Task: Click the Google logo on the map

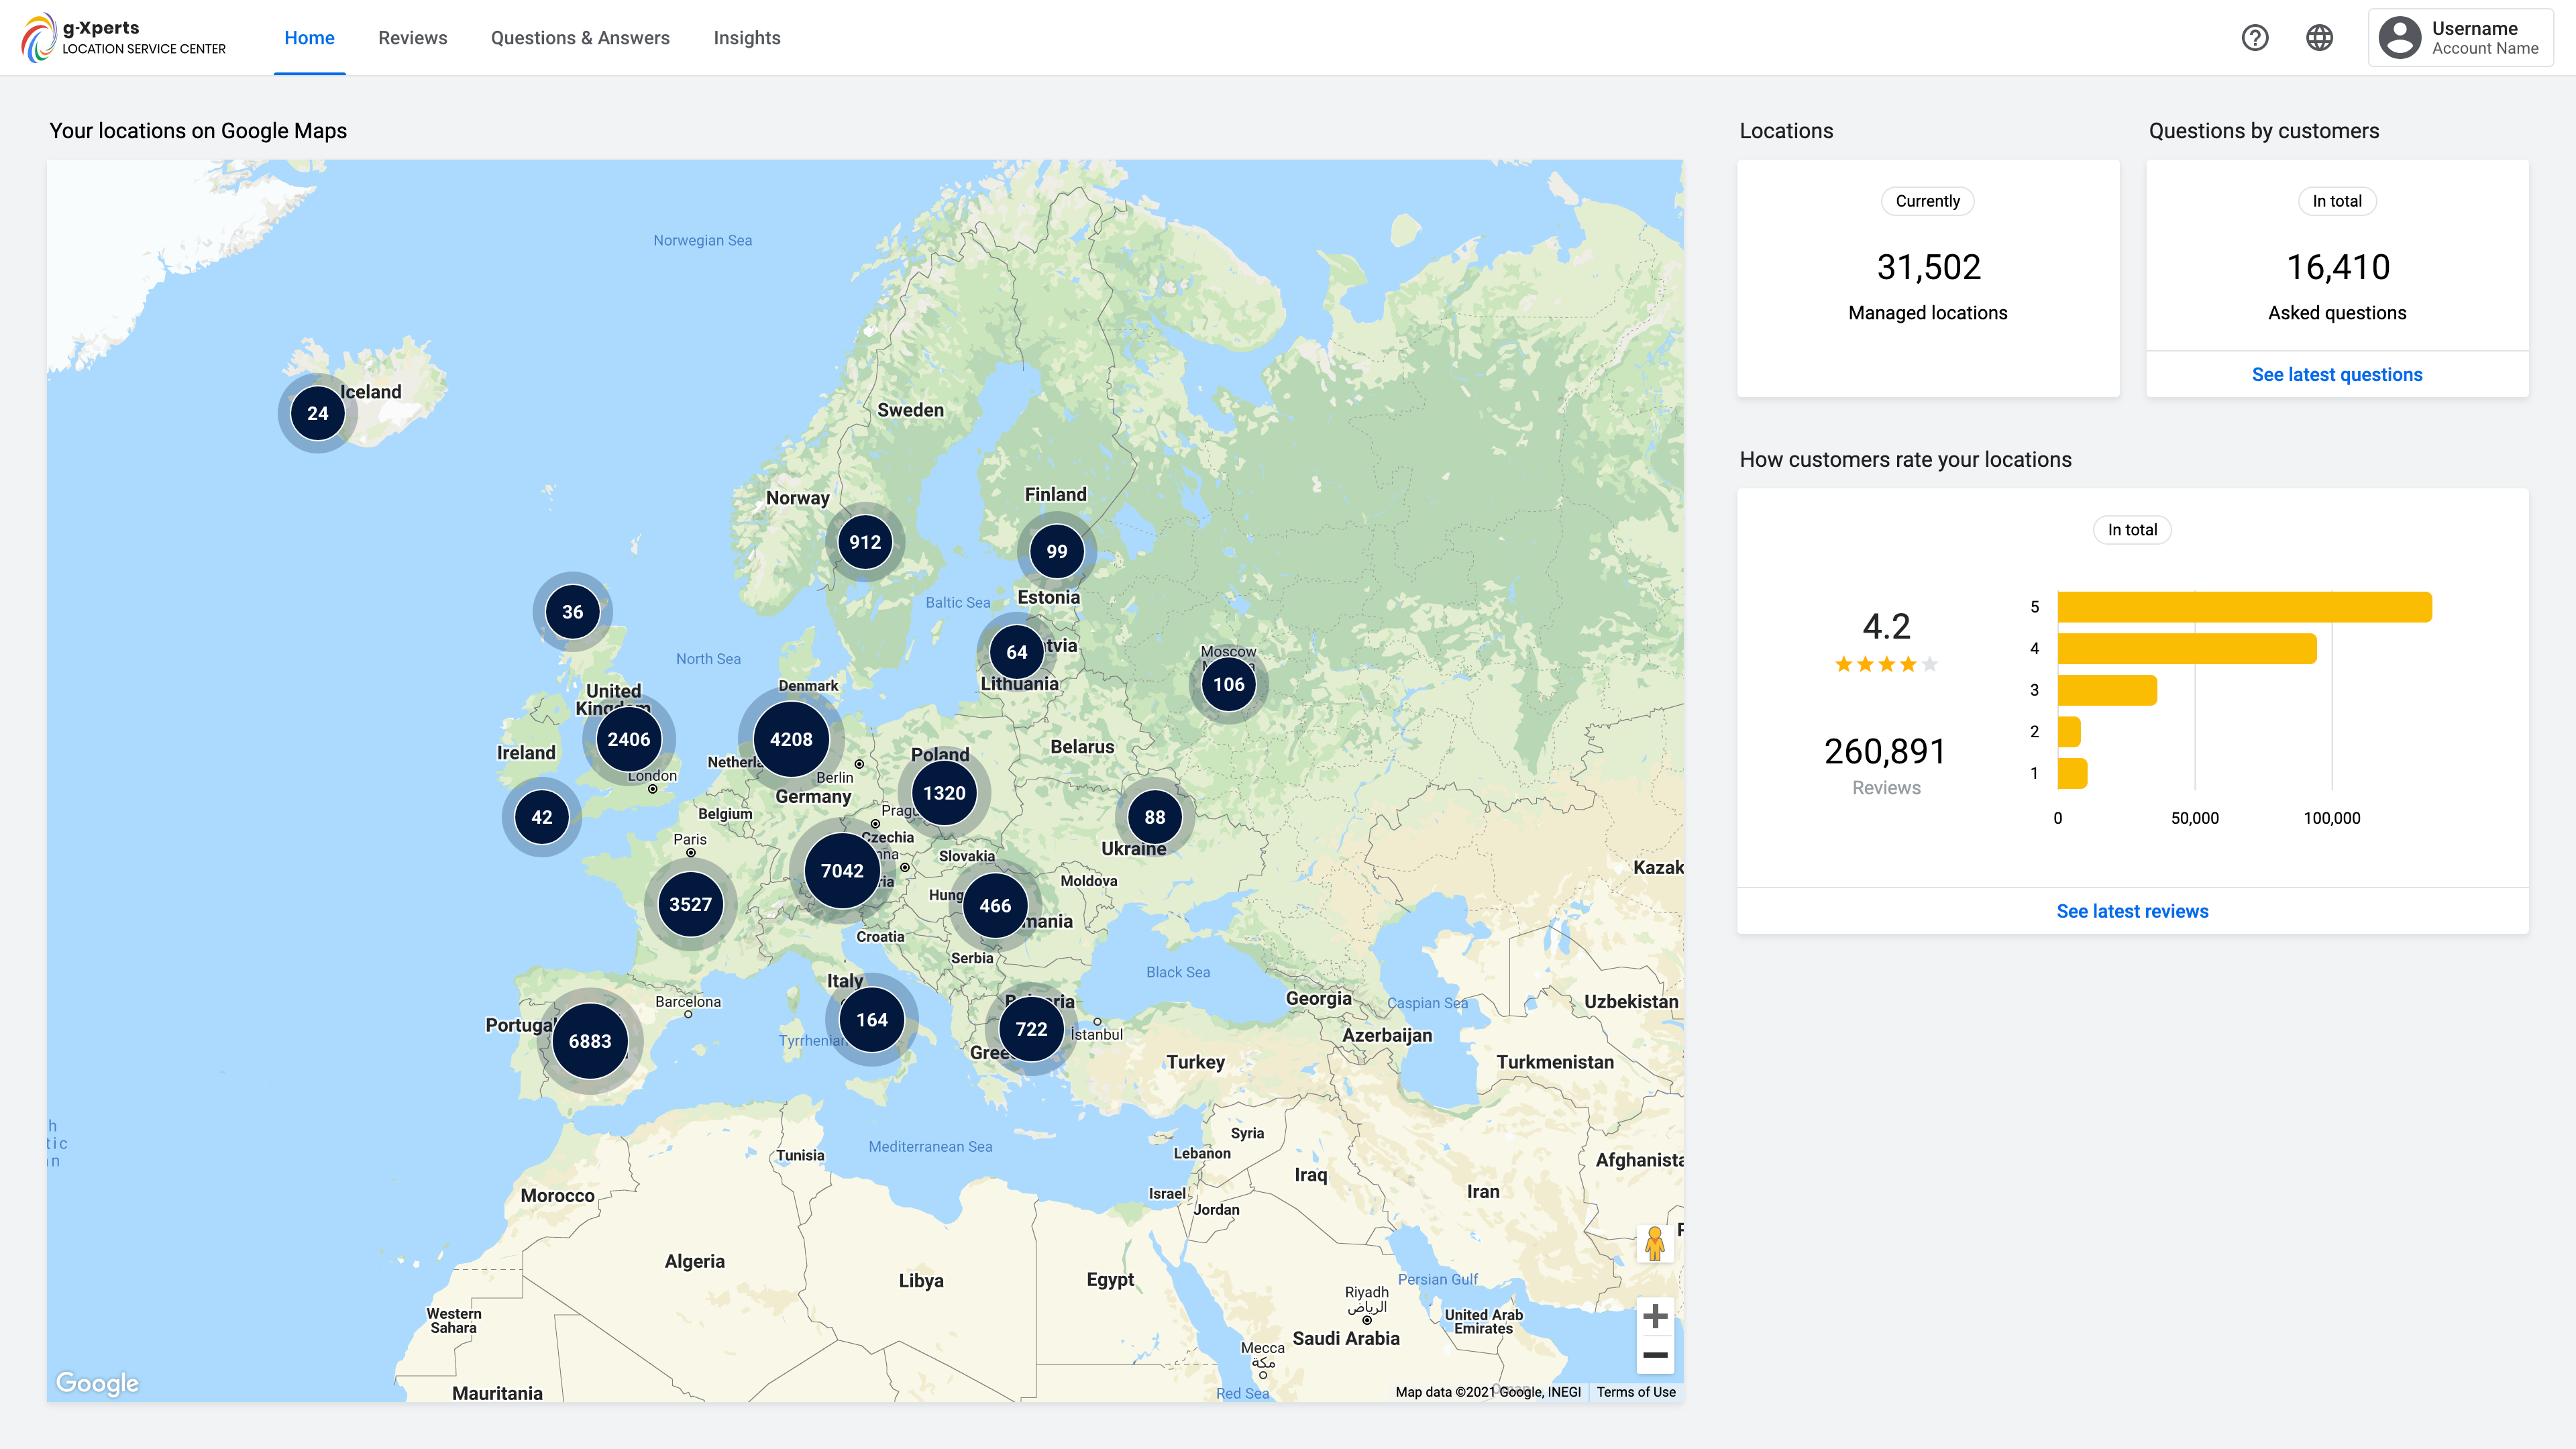Action: pyautogui.click(x=97, y=1383)
